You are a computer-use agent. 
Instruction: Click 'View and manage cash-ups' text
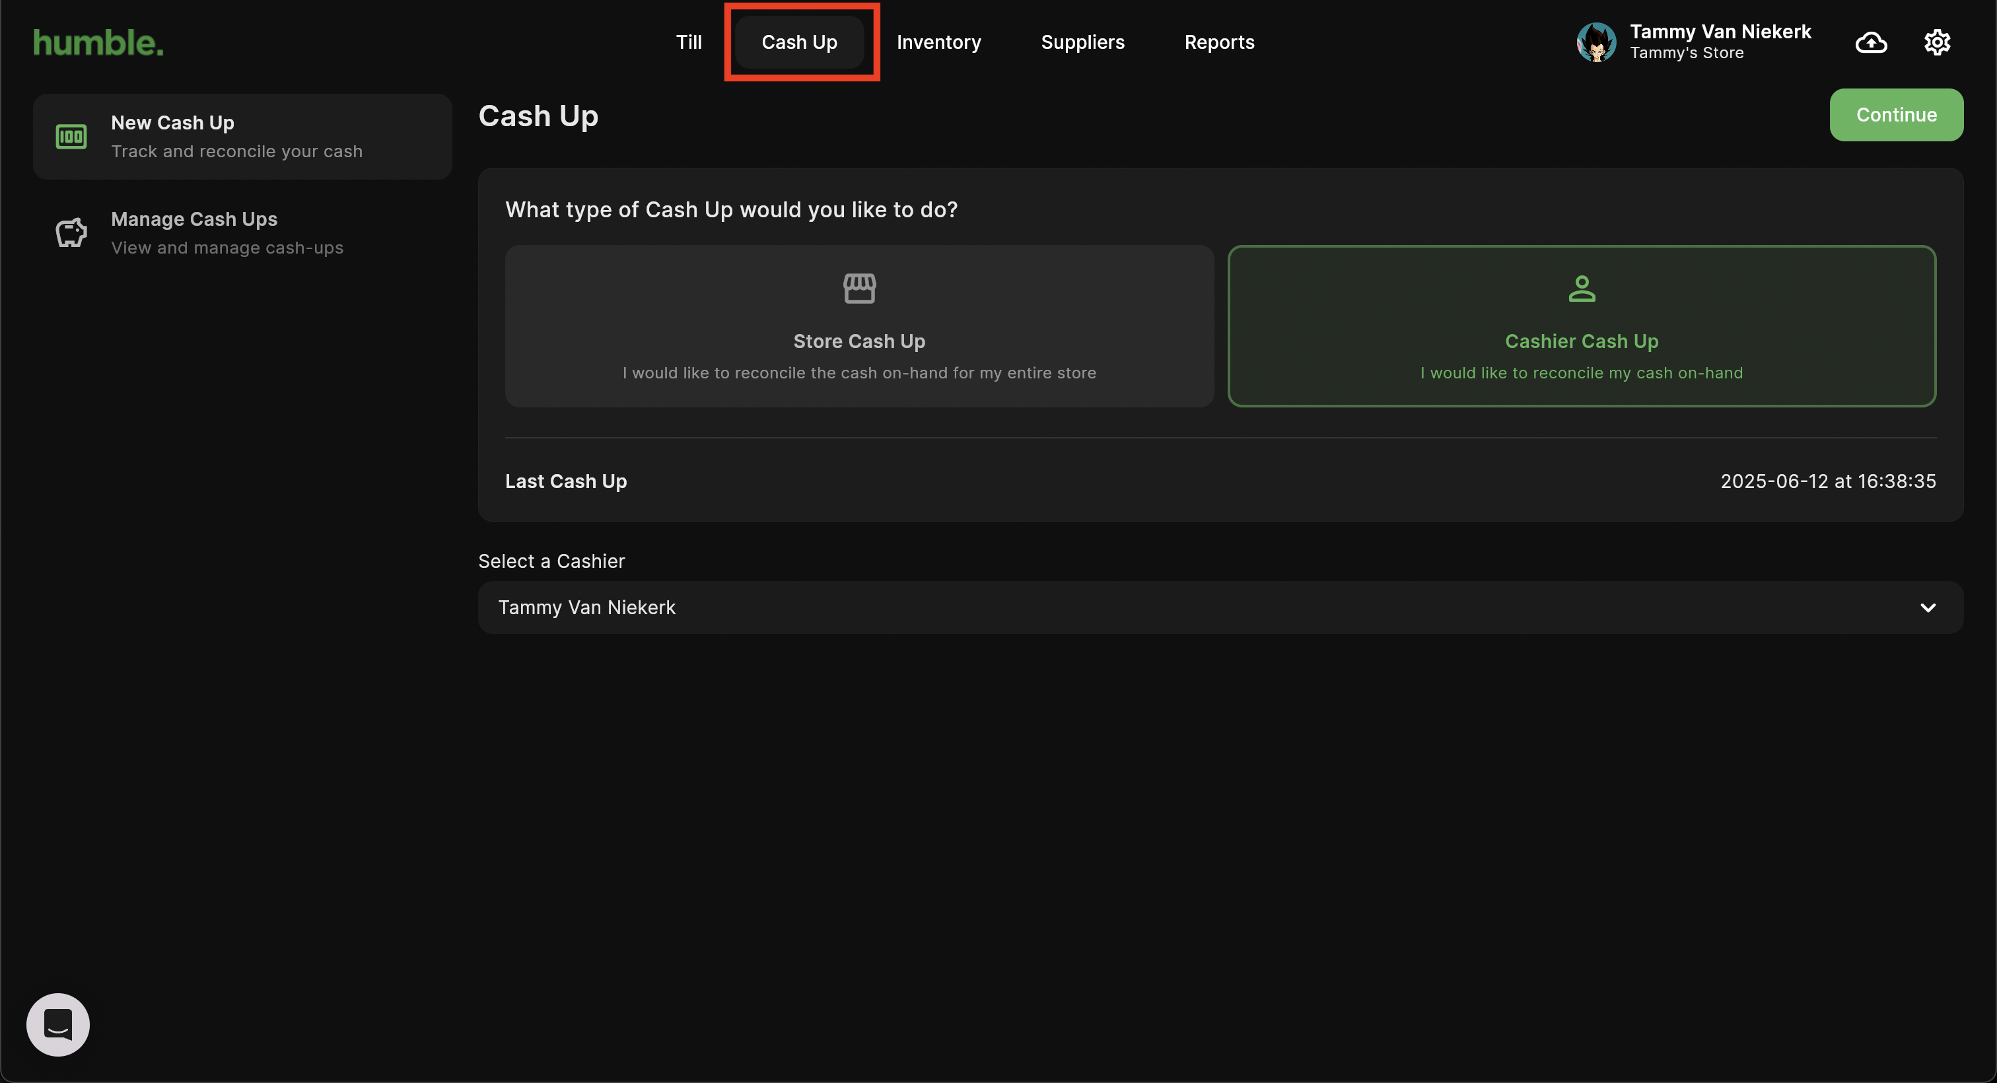point(227,247)
